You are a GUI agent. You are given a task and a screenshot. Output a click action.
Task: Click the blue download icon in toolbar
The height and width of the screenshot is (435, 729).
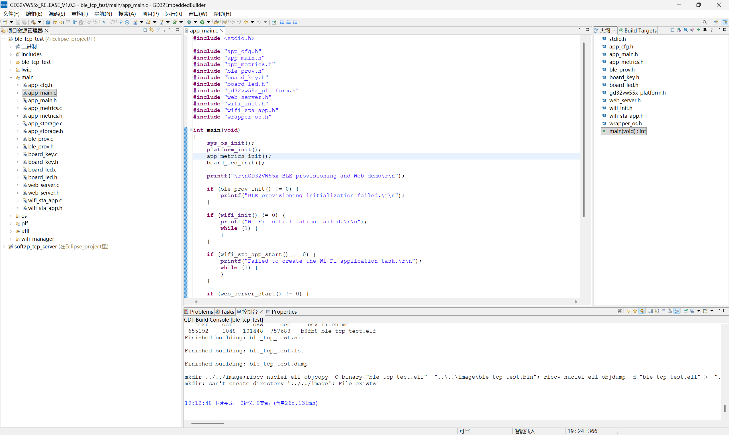pyautogui.click(x=127, y=22)
